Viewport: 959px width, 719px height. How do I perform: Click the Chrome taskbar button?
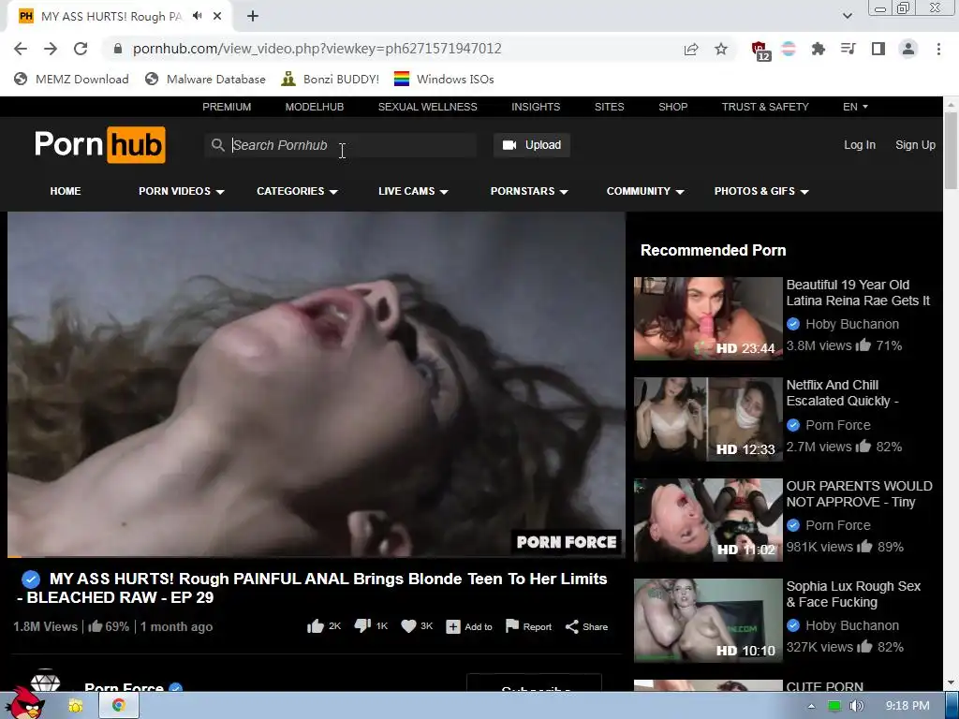point(119,706)
